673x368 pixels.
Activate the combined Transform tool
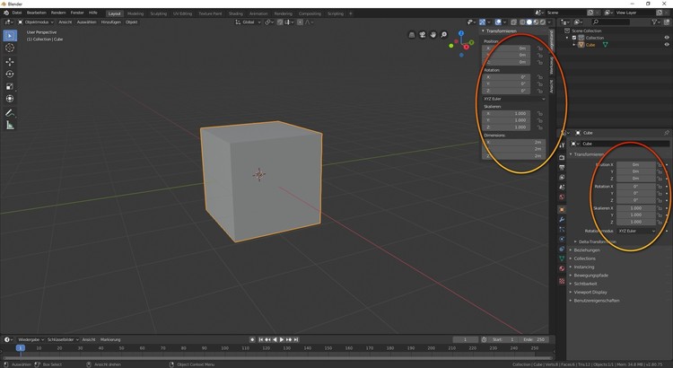[x=10, y=99]
